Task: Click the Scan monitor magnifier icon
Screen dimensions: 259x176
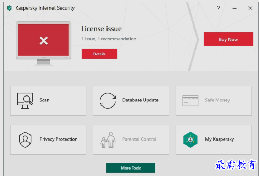Action: (x=25, y=100)
